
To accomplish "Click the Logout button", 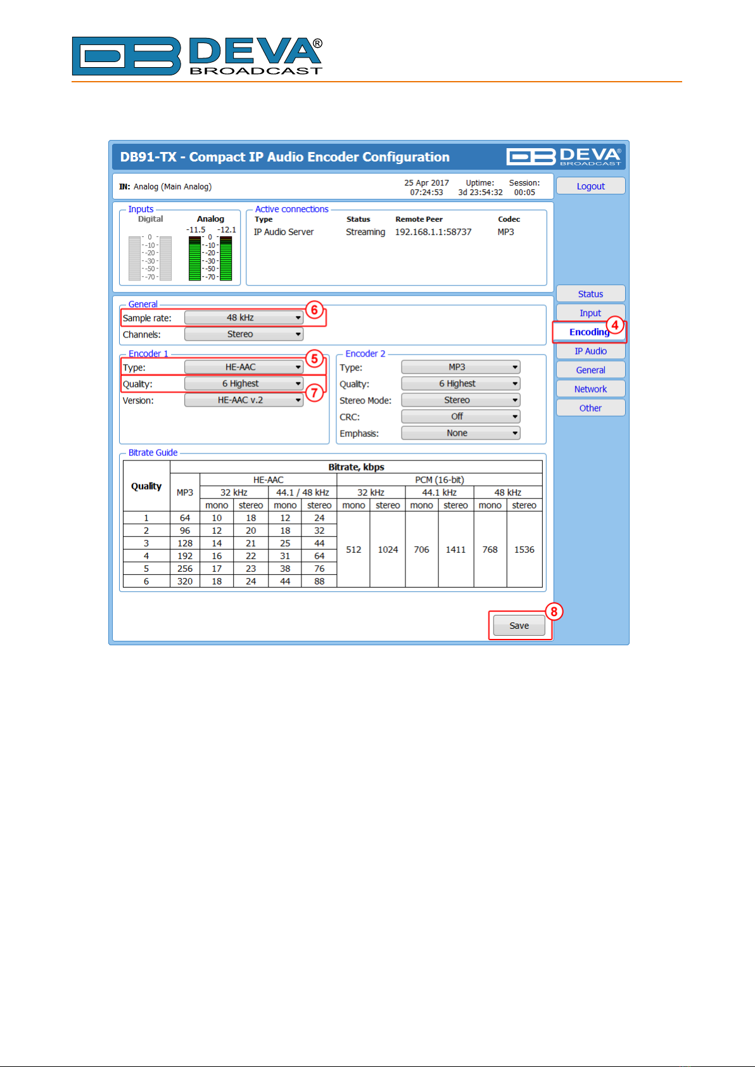I will tap(590, 186).
